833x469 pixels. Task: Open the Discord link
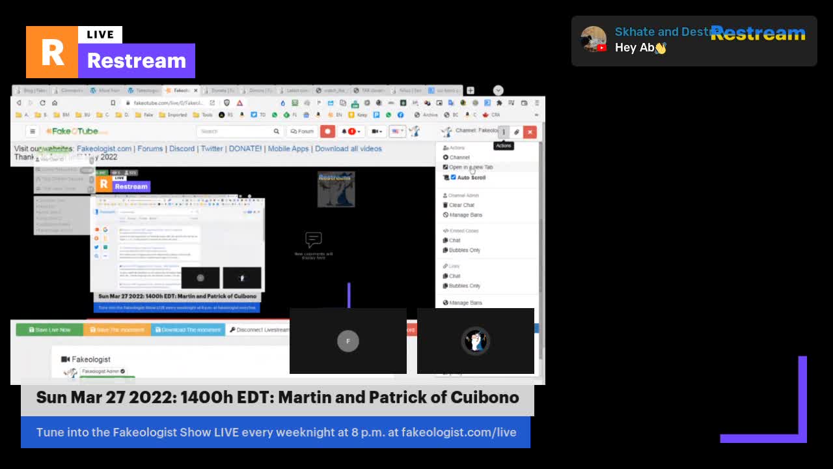pyautogui.click(x=182, y=149)
